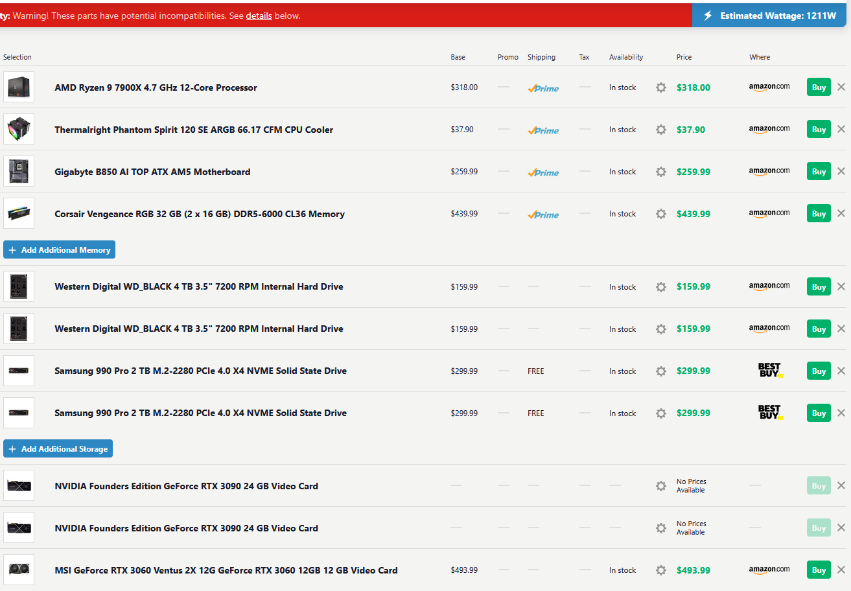
Task: Click the green $37.90 price
Action: click(691, 130)
